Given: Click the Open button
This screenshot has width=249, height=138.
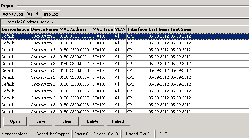Looking at the screenshot, I should [15, 121].
